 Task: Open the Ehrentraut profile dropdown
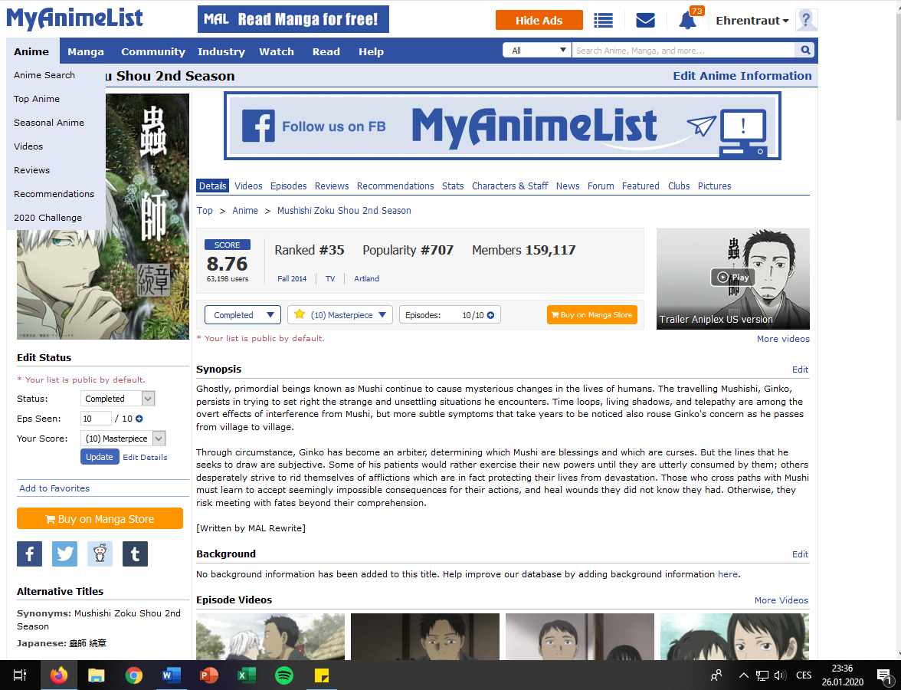coord(752,20)
